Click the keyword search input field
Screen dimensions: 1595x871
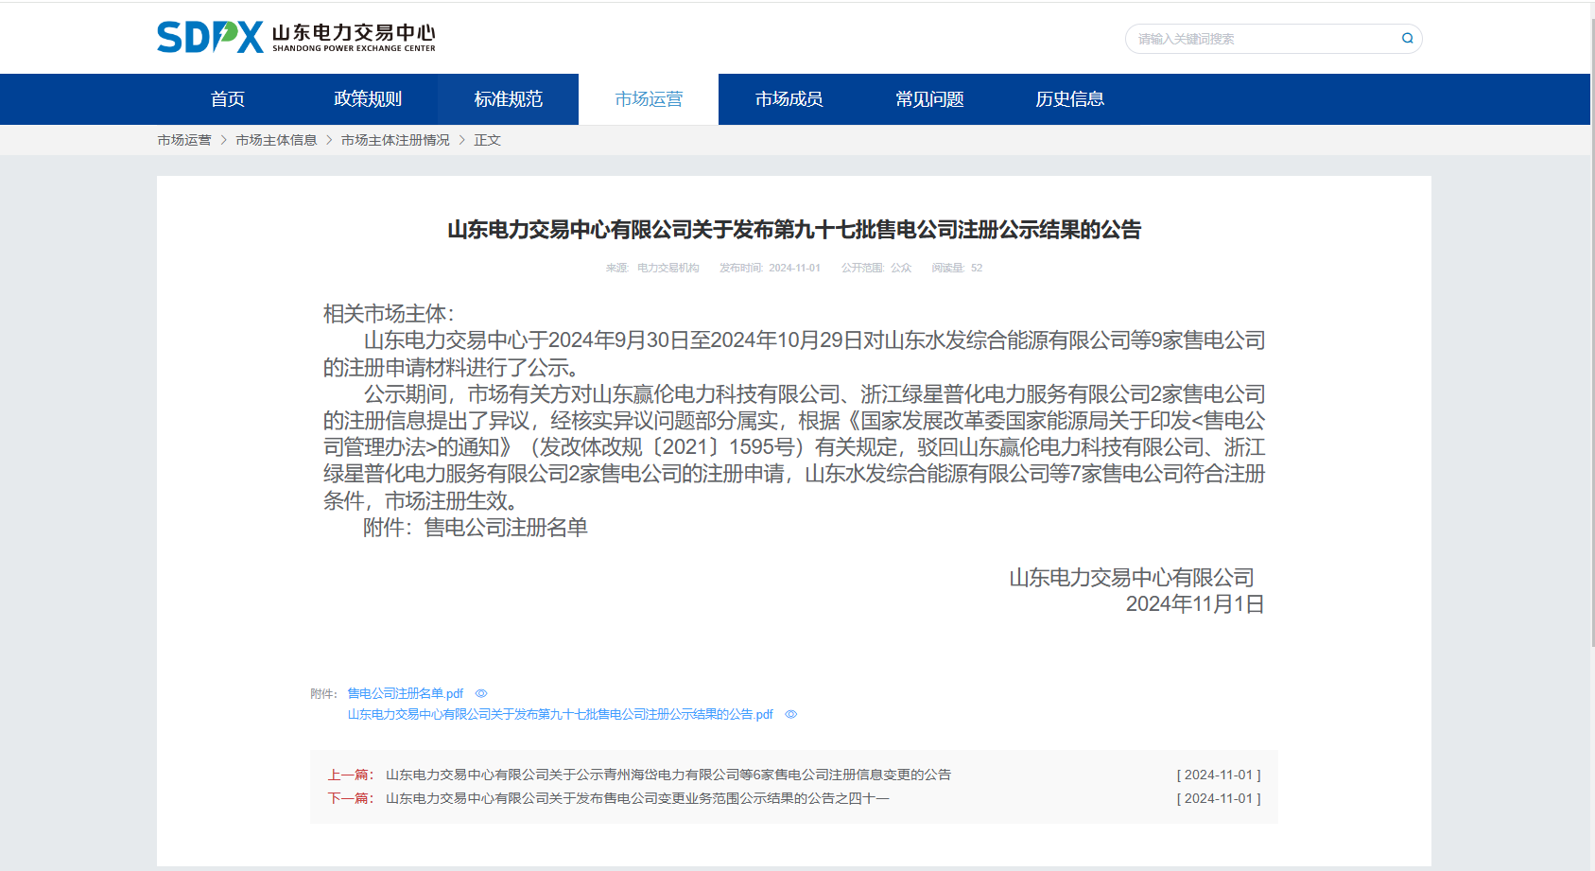coord(1257,38)
